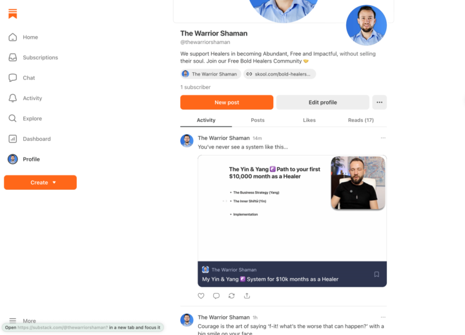Restack the Yin & Yang post
The width and height of the screenshot is (465, 335).
232,296
